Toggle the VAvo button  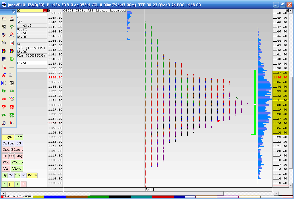point(17,169)
